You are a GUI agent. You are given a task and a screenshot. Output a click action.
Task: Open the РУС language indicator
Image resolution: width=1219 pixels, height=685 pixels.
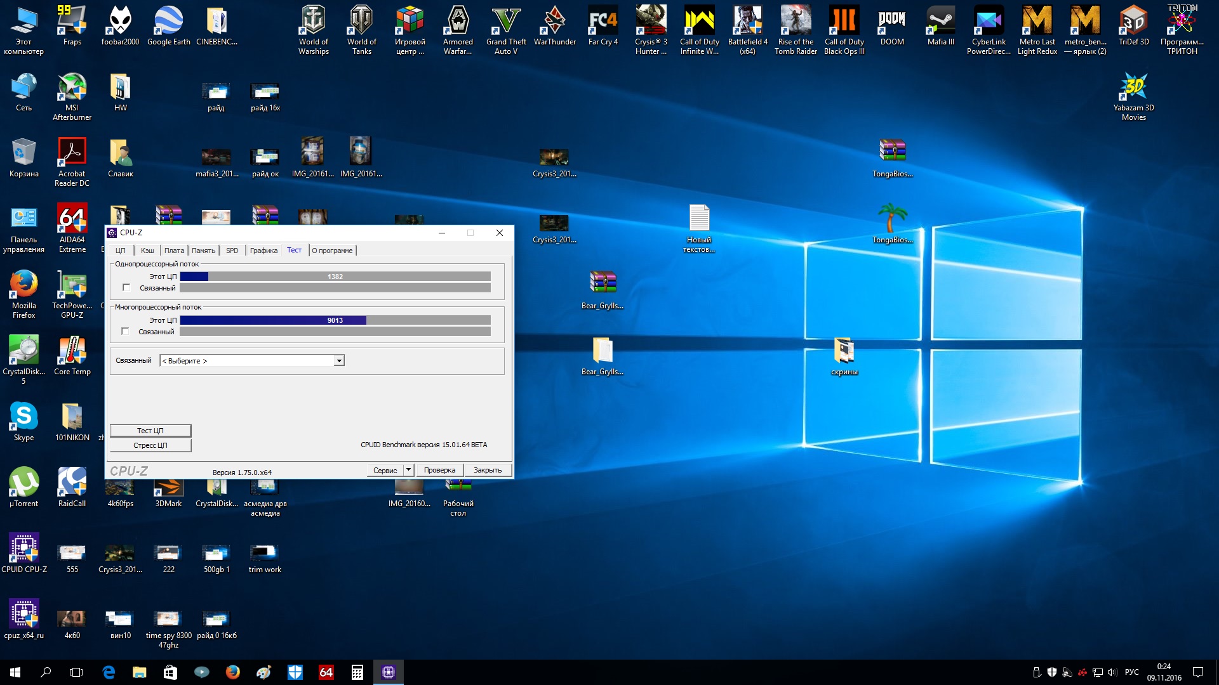[1131, 672]
